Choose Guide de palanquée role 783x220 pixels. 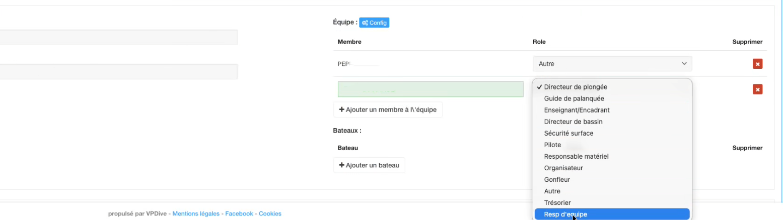[574, 98]
